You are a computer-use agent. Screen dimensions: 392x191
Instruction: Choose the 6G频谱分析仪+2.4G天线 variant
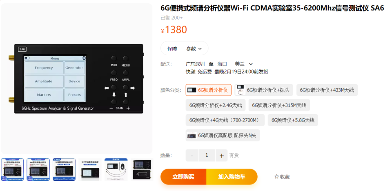216,105
